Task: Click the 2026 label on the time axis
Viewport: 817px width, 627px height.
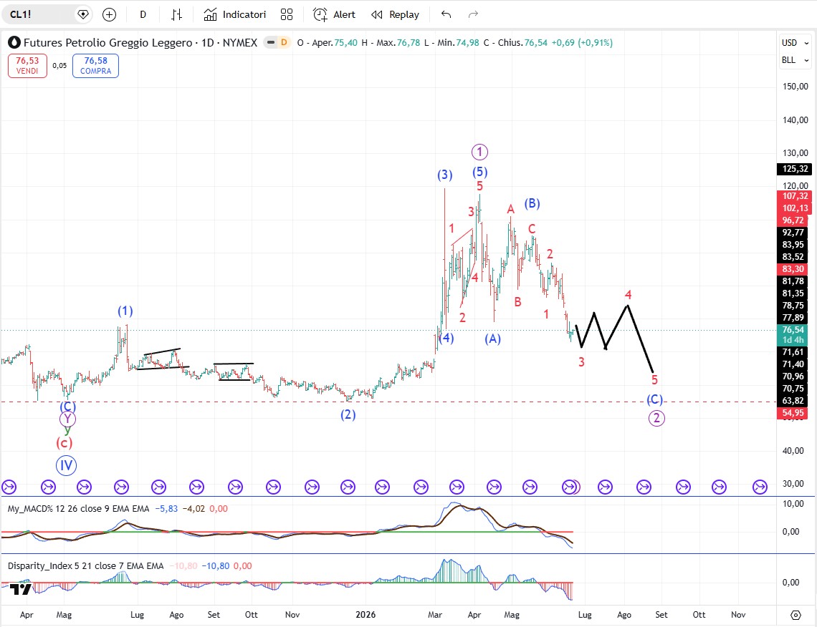Action: coord(365,615)
